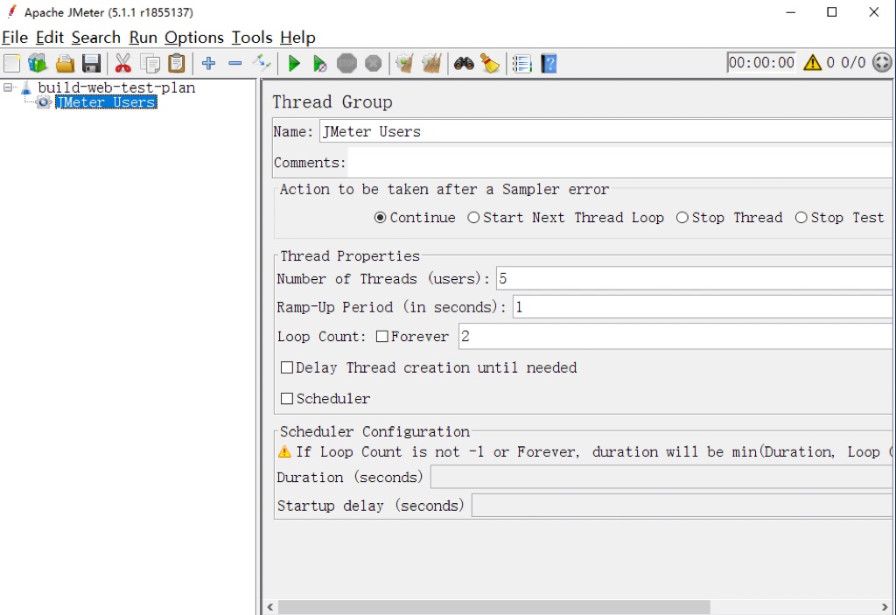Click the New test plan icon
Image resolution: width=896 pixels, height=615 pixels.
tap(11, 63)
